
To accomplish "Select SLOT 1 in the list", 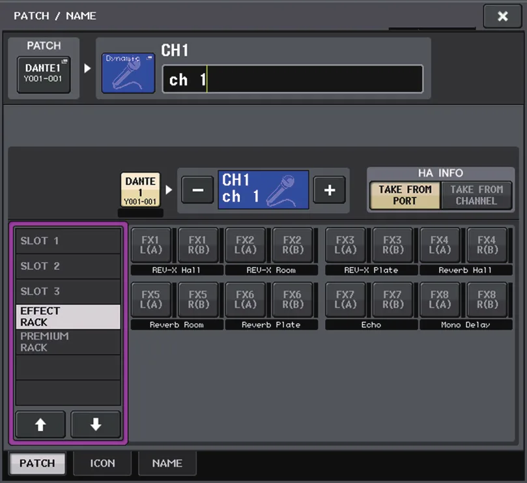I will coord(68,241).
